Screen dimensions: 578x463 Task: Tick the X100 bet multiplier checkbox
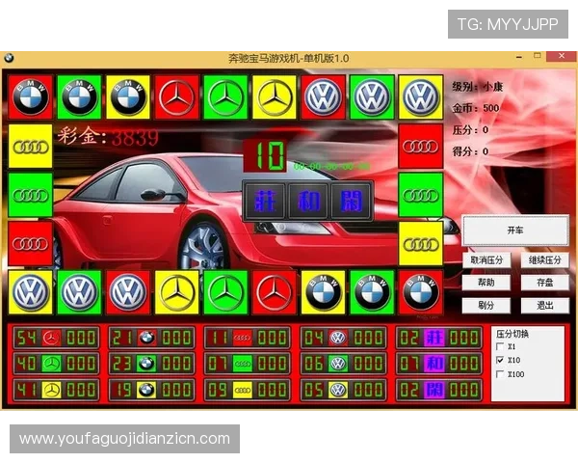[x=499, y=373]
